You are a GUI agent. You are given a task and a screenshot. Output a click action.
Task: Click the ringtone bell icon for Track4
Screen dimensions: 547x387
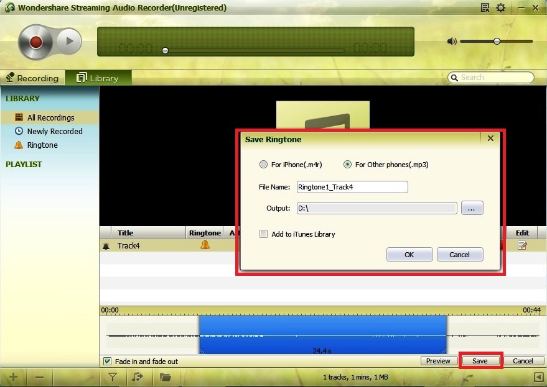pyautogui.click(x=205, y=245)
